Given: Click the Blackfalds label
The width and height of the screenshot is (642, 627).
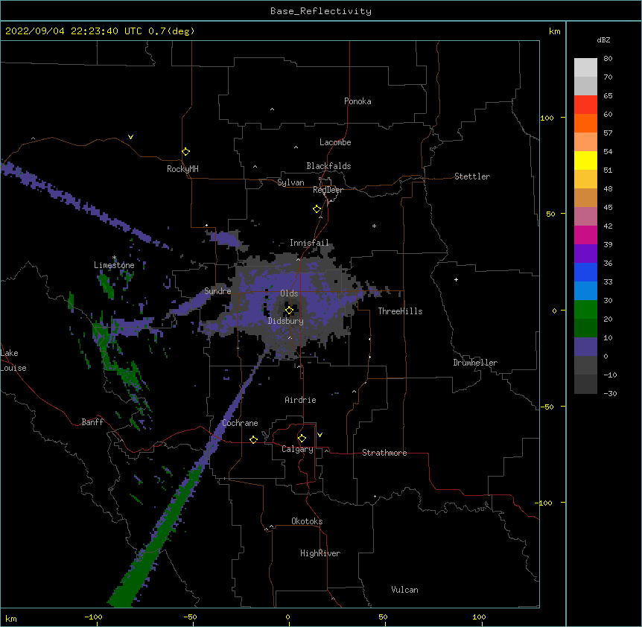Looking at the screenshot, I should click(328, 166).
